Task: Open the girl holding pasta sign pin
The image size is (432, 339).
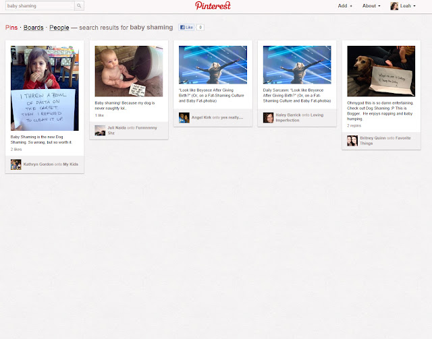Action: 45,88
